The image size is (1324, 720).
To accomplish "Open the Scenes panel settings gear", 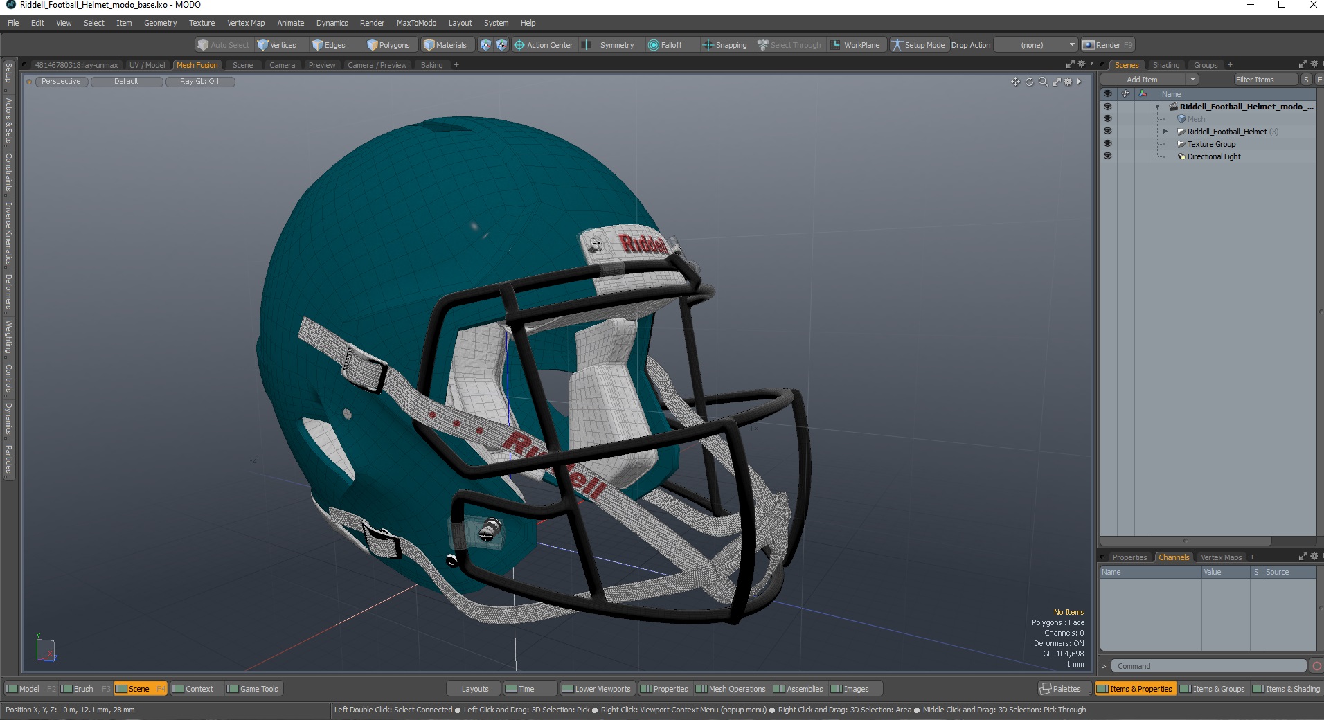I will click(1314, 64).
